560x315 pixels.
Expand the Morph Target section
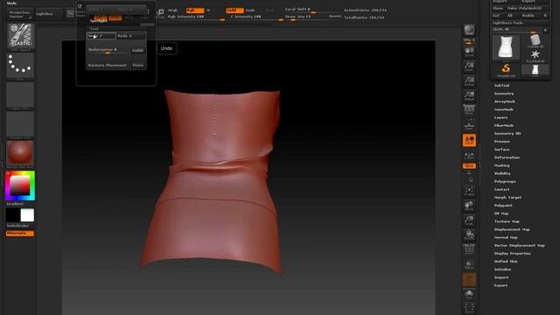(x=507, y=198)
